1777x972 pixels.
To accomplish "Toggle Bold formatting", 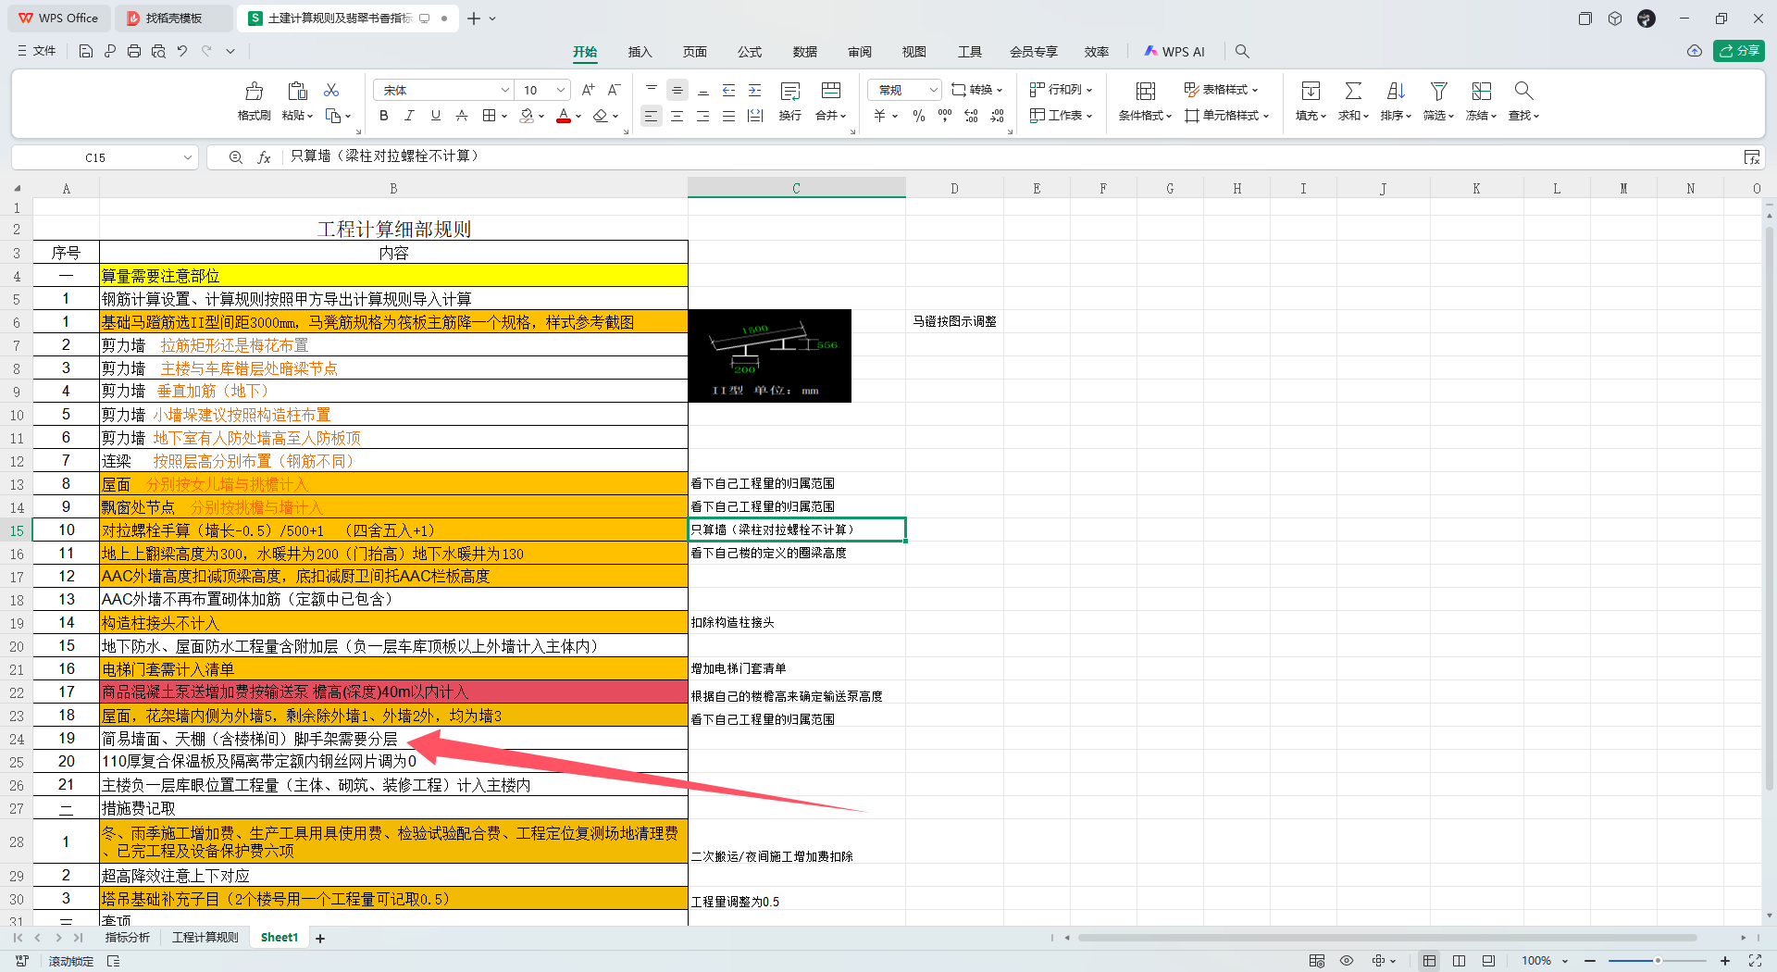I will tap(384, 116).
